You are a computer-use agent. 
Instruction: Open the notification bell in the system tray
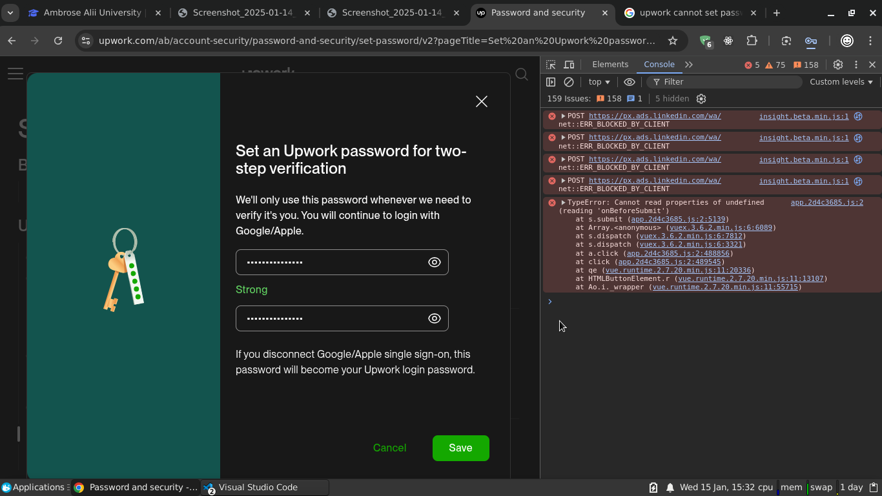[670, 488]
